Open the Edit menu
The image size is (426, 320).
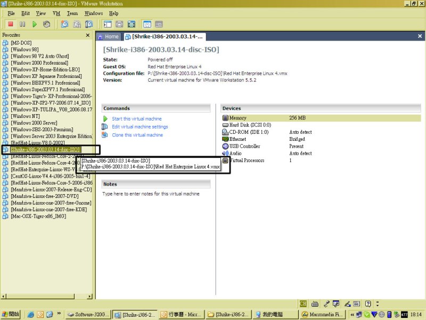click(26, 13)
